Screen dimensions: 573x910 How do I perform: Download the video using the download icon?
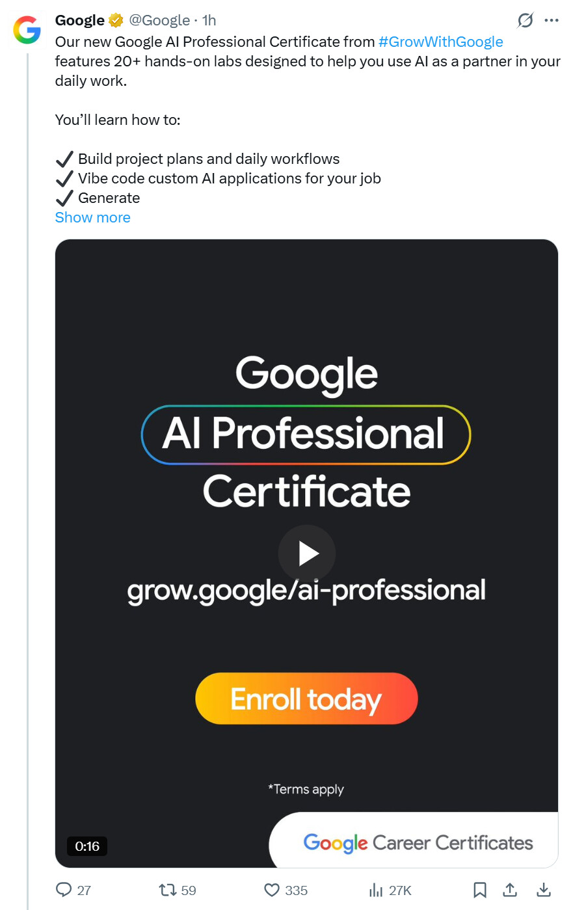click(x=544, y=889)
